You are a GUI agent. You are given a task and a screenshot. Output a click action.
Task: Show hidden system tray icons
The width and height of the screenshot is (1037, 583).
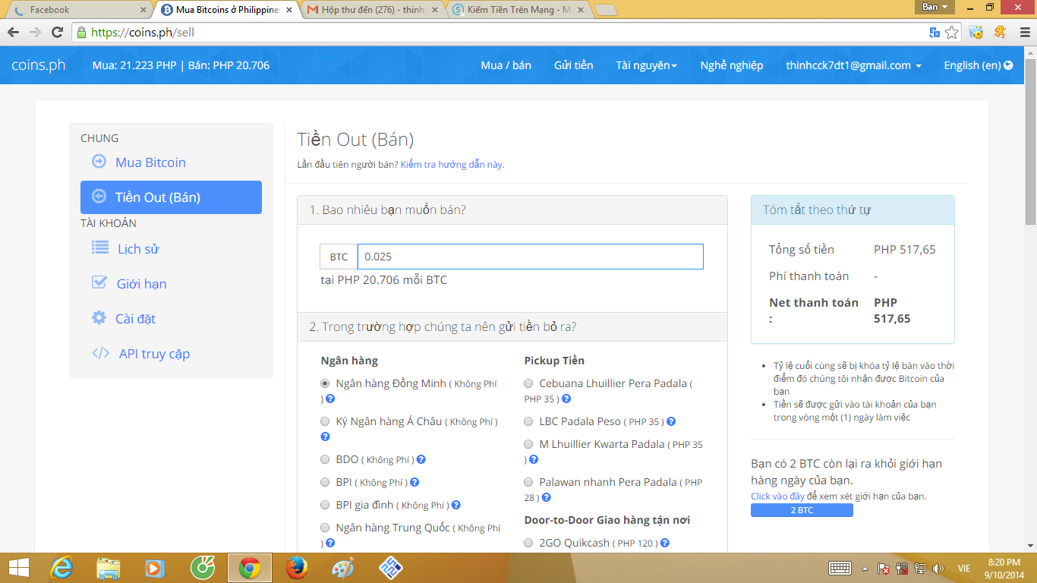pyautogui.click(x=865, y=568)
